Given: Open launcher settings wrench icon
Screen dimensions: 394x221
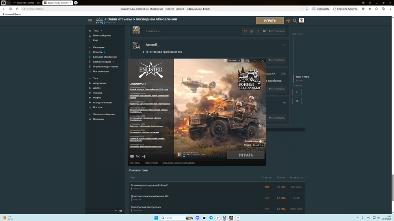Looking at the screenshot, I should [247, 61].
